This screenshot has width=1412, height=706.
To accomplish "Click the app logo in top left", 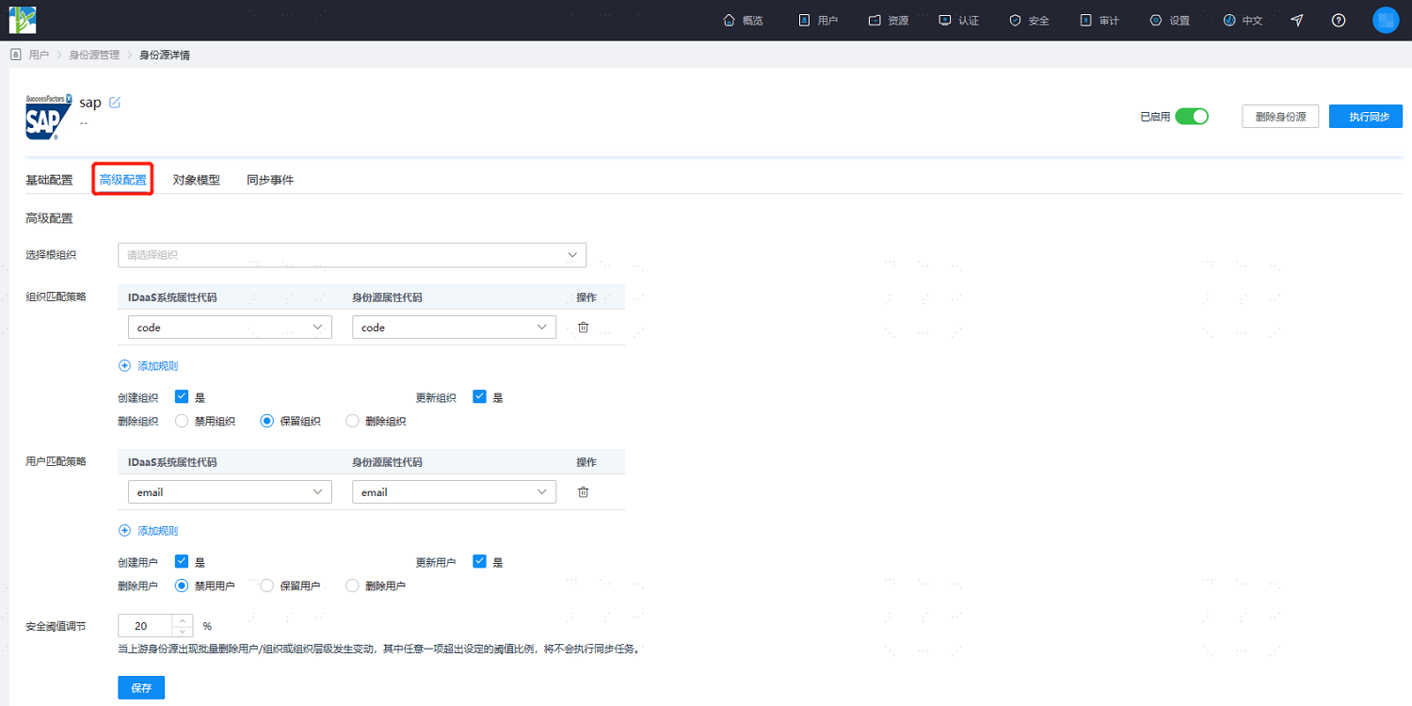I will (x=23, y=20).
